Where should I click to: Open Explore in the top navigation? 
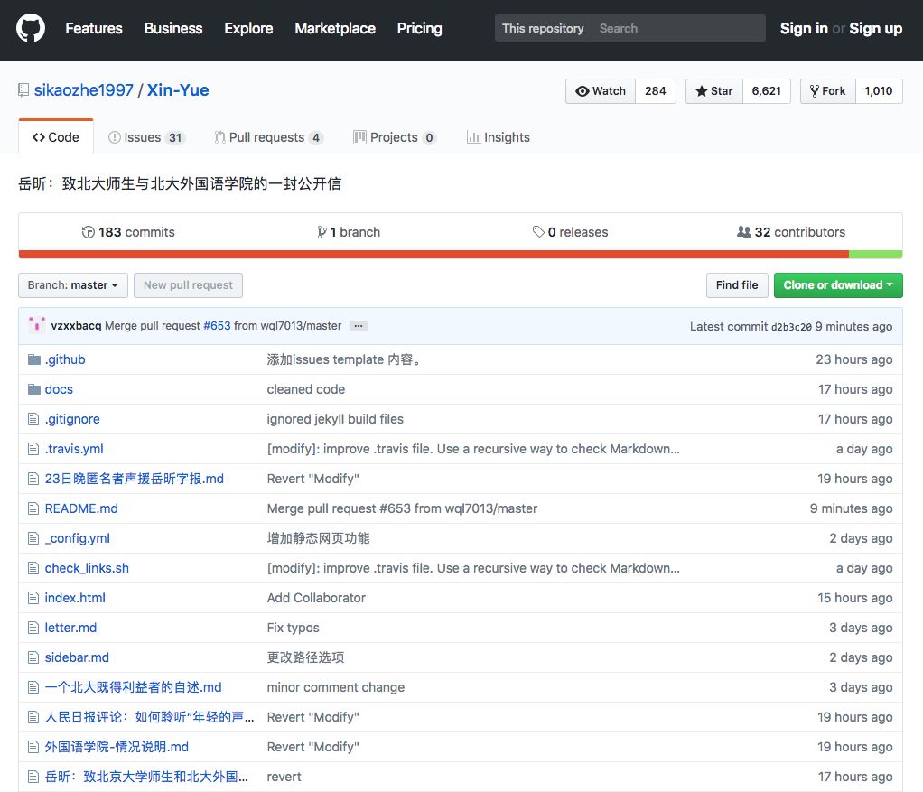point(248,28)
